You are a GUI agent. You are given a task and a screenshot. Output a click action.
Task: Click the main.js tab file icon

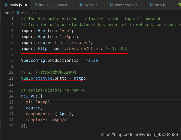point(6,5)
